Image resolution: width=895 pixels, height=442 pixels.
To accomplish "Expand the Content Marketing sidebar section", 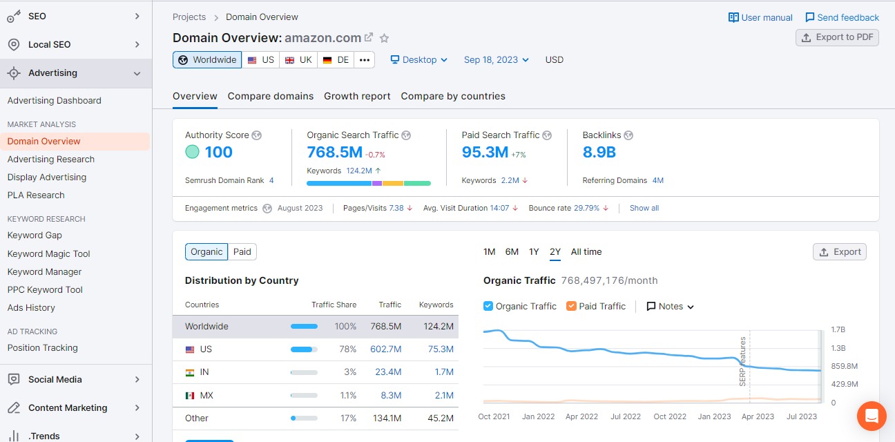I will tap(137, 407).
